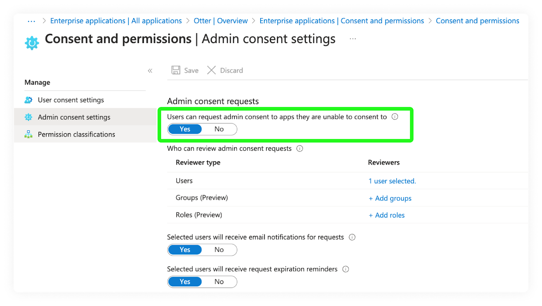Viewport: 542px width, 306px height.
Task: Click the Save disk icon
Action: (176, 70)
